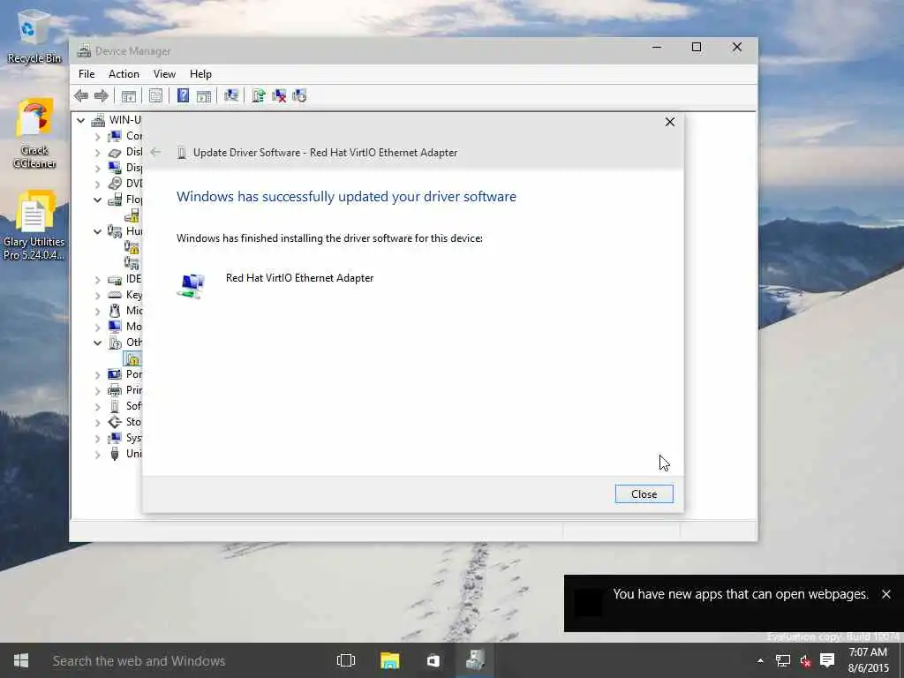This screenshot has height=678, width=904.
Task: Open the View menu in Device Manager
Action: coord(164,74)
